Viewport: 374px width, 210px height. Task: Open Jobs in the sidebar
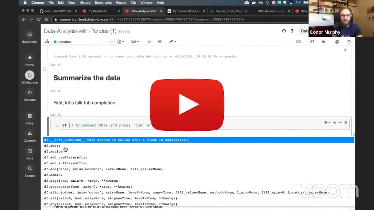[30, 154]
